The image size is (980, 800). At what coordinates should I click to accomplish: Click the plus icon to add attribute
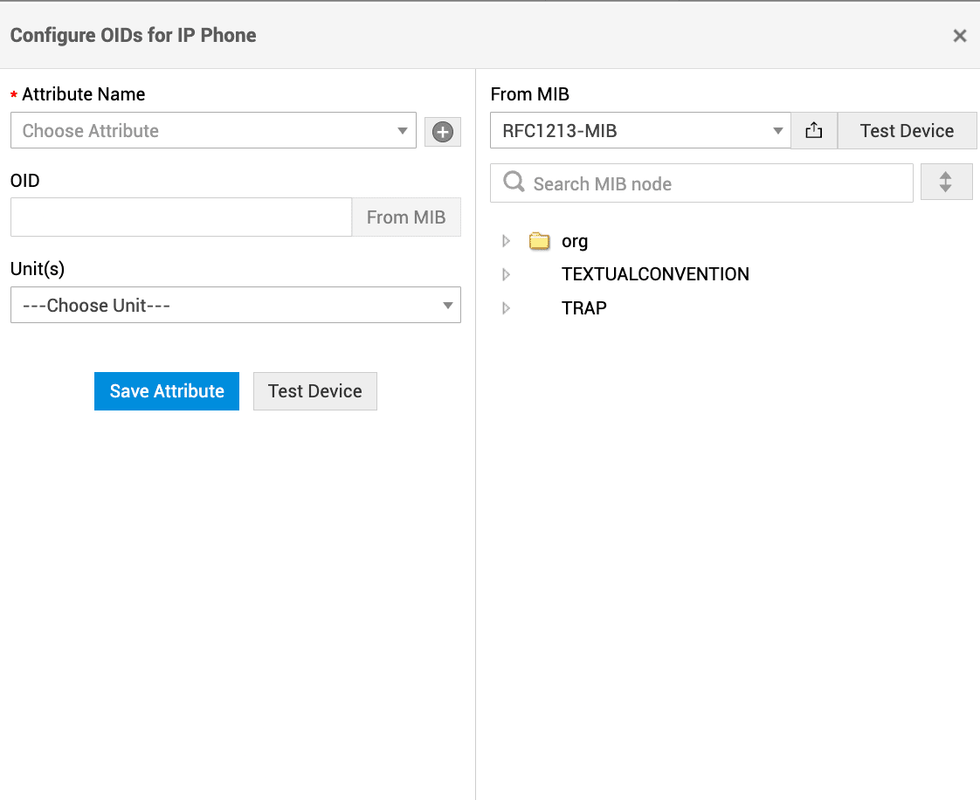pyautogui.click(x=443, y=132)
